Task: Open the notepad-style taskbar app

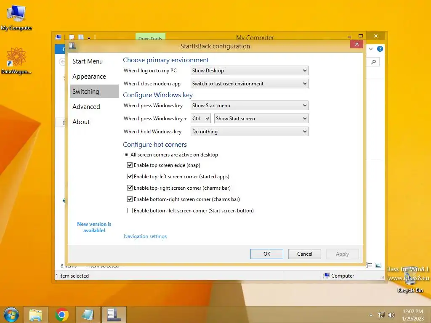Action: click(88, 315)
